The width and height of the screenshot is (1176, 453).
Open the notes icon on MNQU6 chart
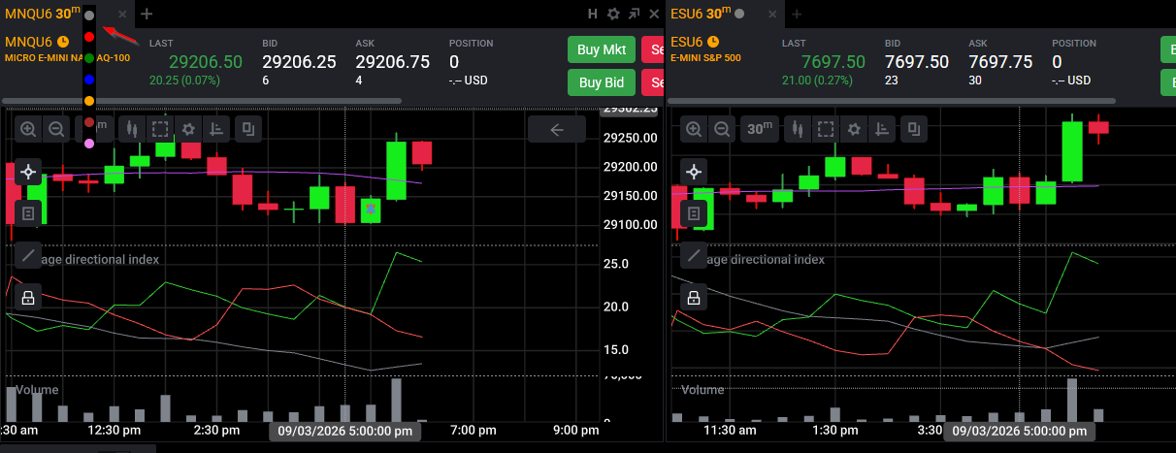click(x=28, y=212)
